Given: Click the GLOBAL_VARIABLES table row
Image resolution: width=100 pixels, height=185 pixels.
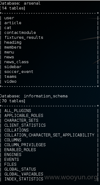Looking at the screenshot, I should 24,174.
